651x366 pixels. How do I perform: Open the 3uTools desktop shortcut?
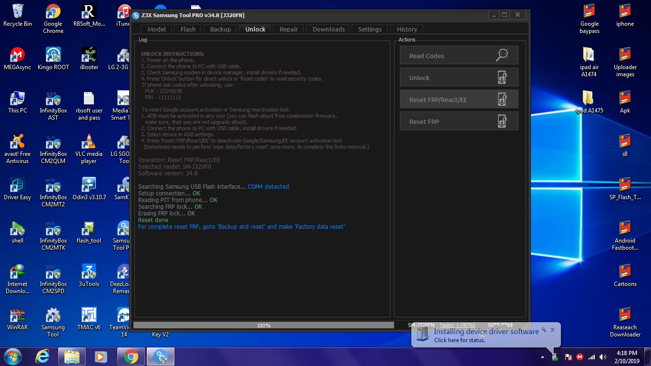(x=89, y=275)
